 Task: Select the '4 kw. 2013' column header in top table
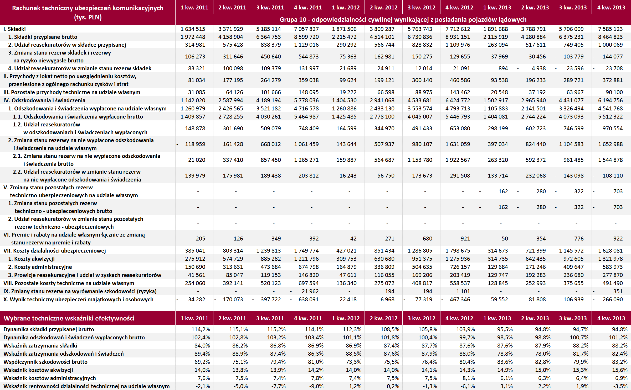(x=611, y=8)
